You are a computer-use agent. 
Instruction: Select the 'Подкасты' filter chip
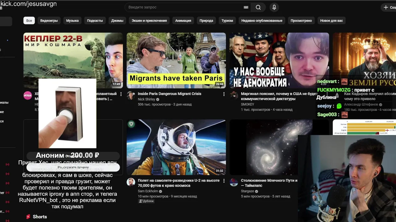tap(95, 21)
